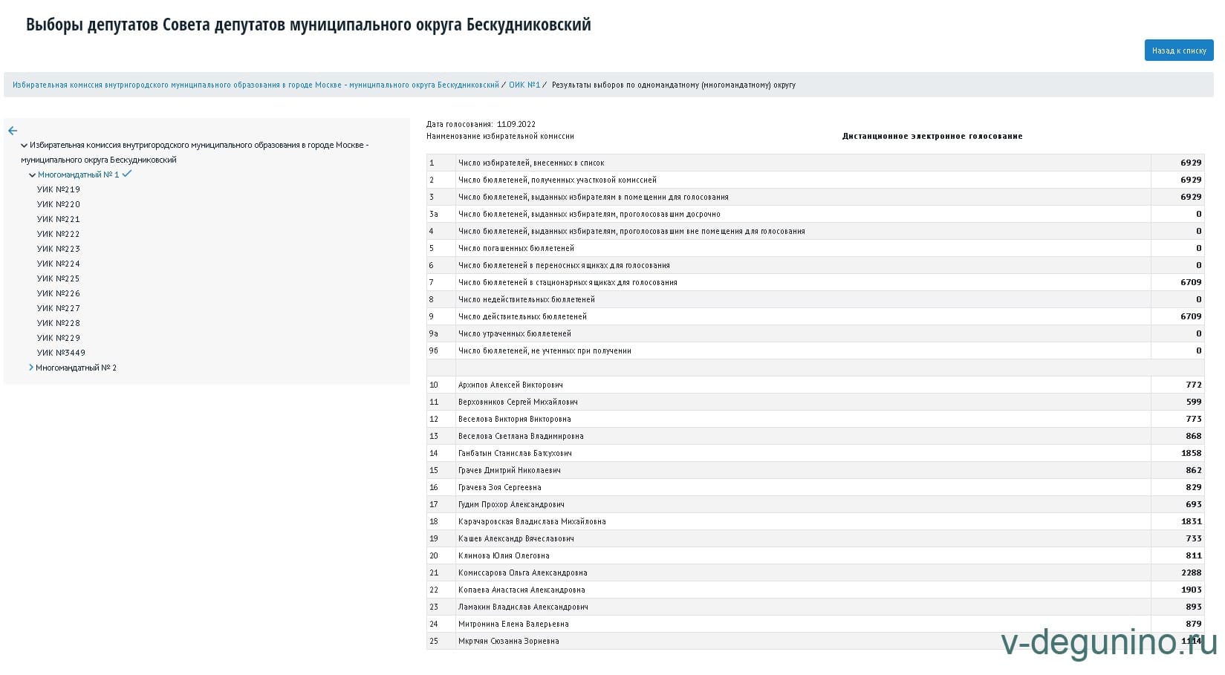Click the Многомандатный № 1 tree label
Image resolution: width=1225 pixels, height=675 pixels.
[78, 175]
